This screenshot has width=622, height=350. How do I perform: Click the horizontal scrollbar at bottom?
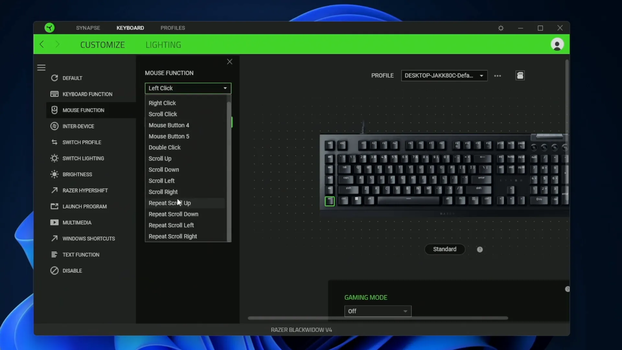point(378,318)
